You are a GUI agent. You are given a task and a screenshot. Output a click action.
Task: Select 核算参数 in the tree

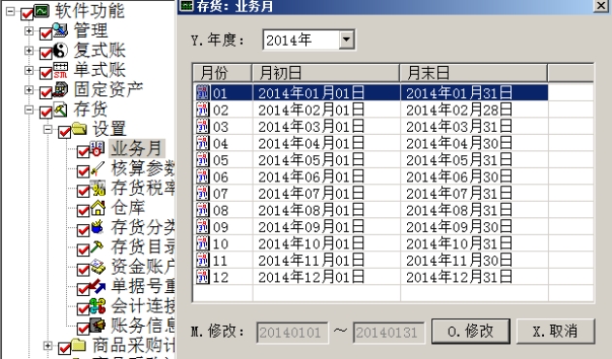142,169
